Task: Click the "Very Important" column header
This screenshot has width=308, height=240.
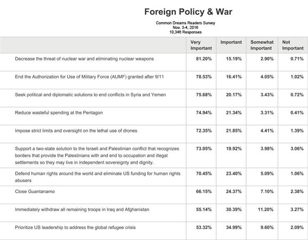Action: [x=201, y=45]
